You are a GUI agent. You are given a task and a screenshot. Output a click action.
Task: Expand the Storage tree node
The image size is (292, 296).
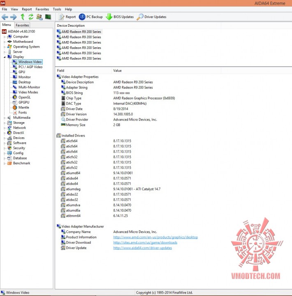point(5,123)
